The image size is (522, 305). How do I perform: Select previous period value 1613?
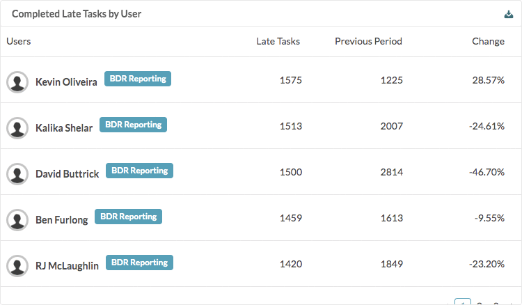click(x=391, y=218)
